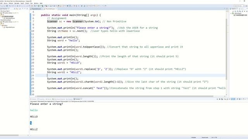Screen dimensions: 248x139
Task: Click the 'HELLZ' console output line
Action: [x=34, y=129]
